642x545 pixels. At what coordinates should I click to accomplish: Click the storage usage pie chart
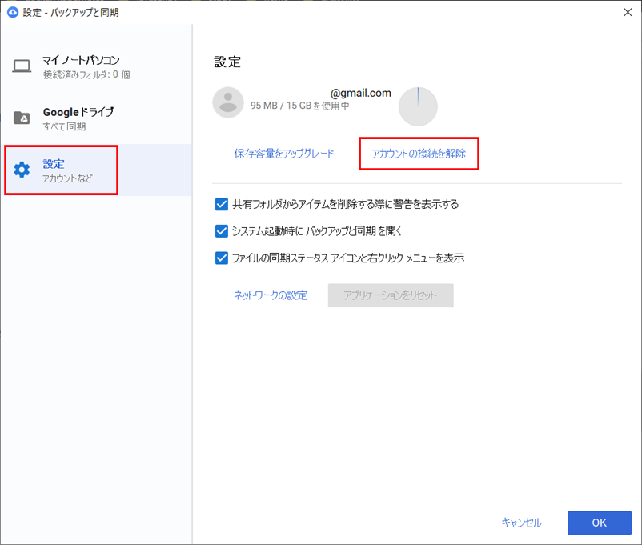pos(418,106)
